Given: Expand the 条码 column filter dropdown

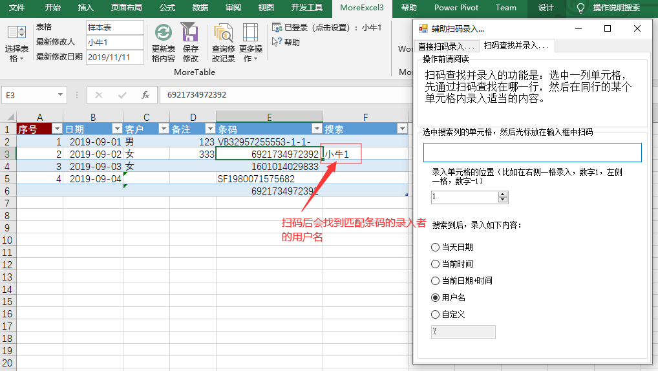Looking at the screenshot, I should click(316, 129).
